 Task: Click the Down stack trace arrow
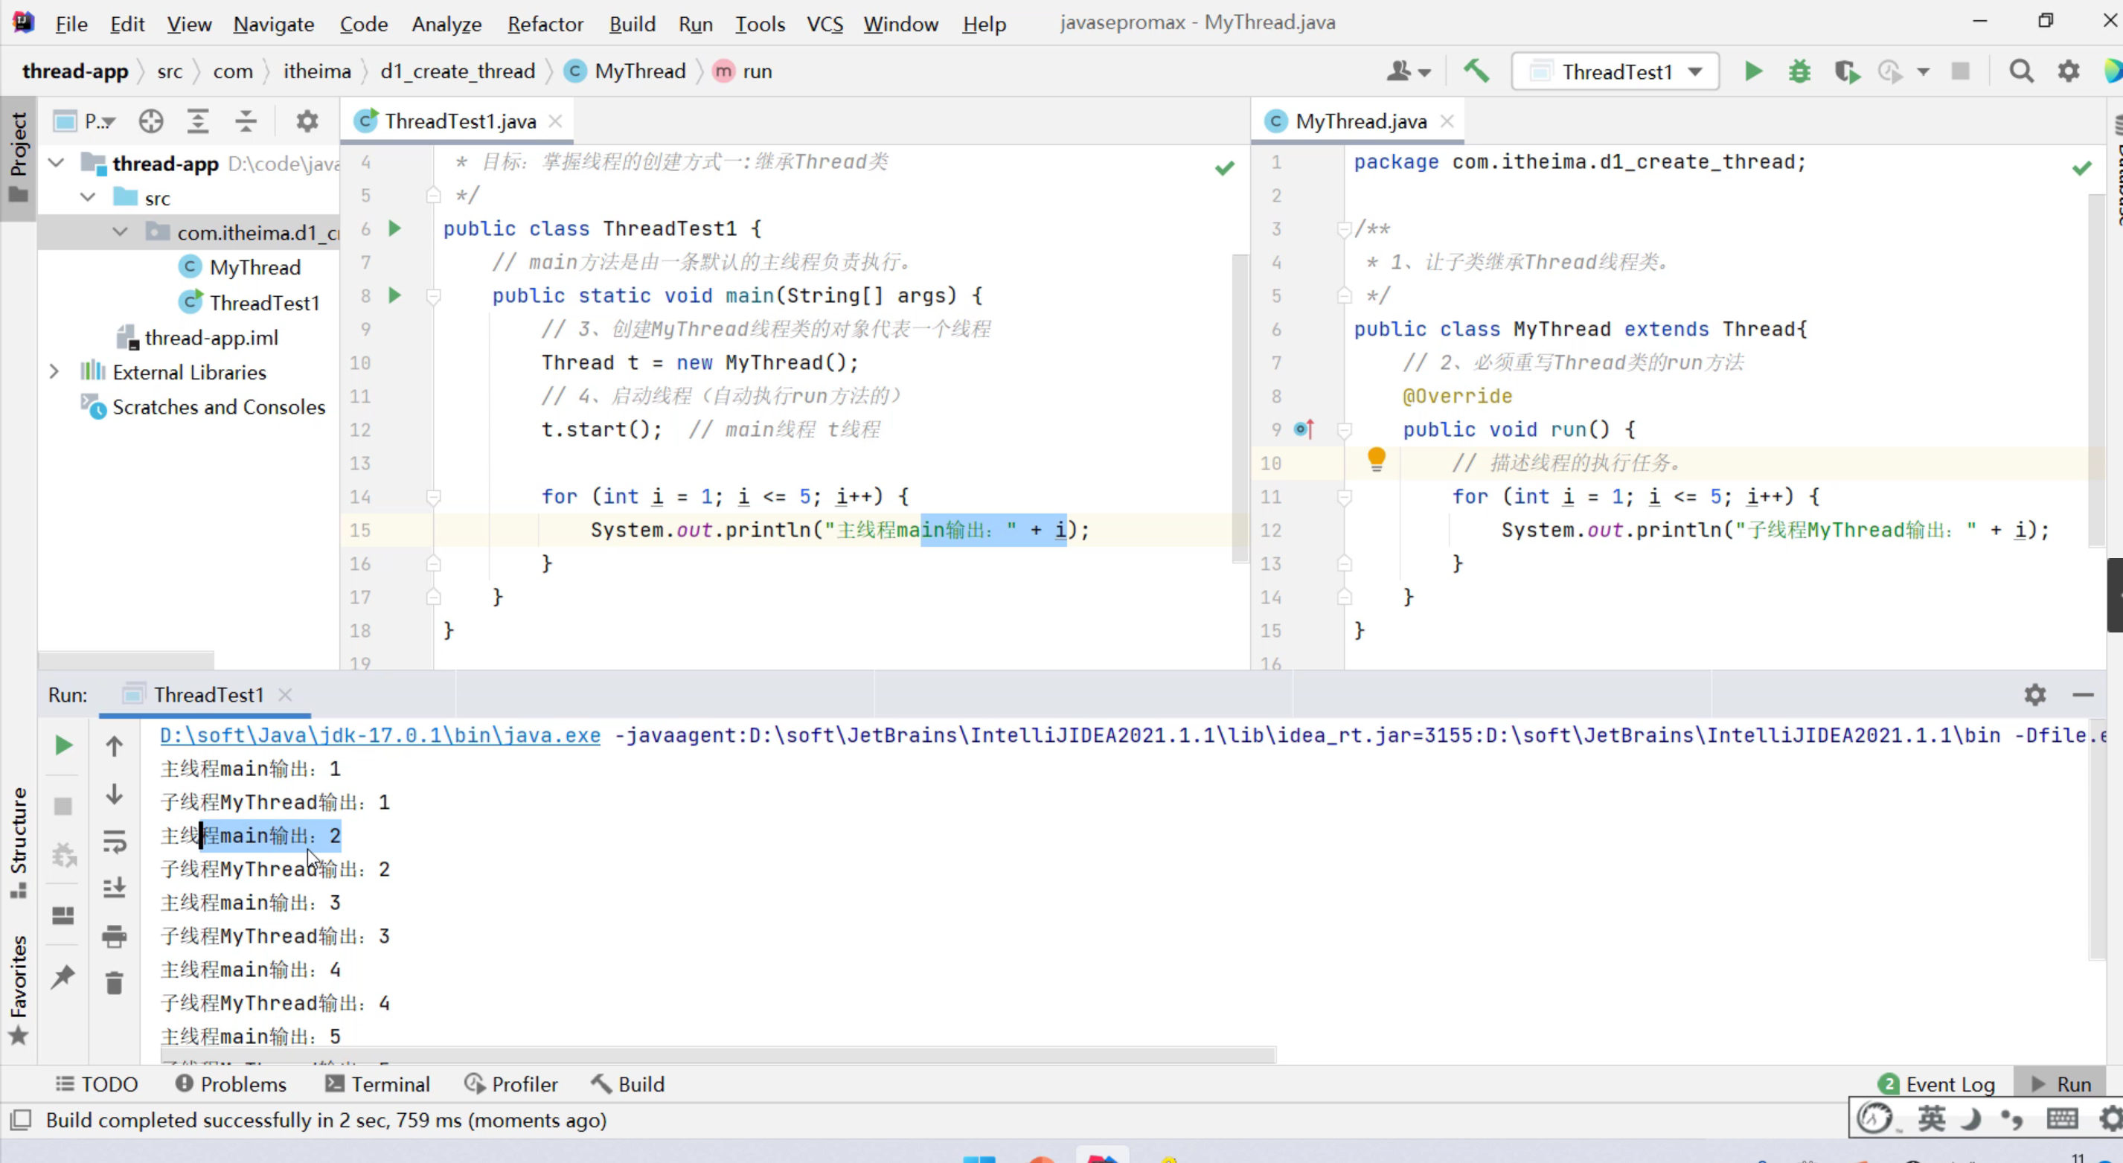coord(115,794)
